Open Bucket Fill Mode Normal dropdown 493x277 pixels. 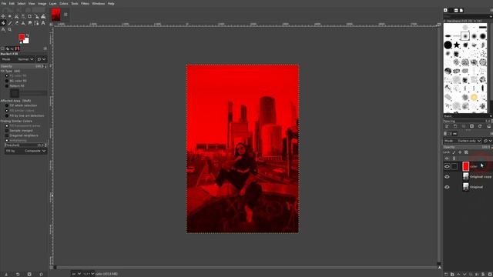pyautogui.click(x=18, y=59)
